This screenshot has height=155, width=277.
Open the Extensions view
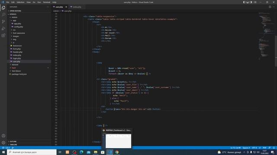click(3, 35)
